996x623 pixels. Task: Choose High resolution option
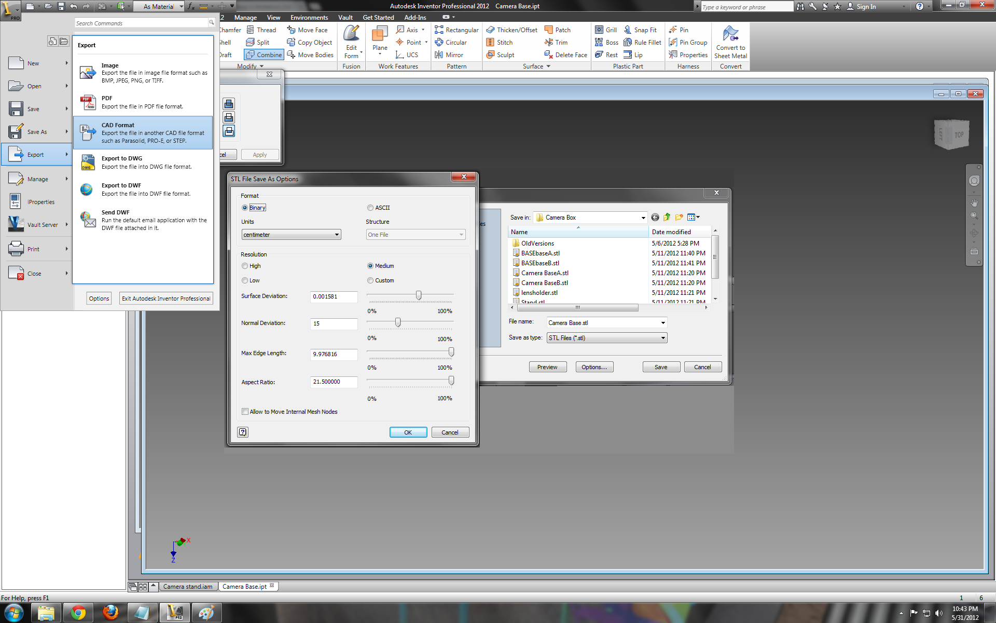(x=245, y=266)
